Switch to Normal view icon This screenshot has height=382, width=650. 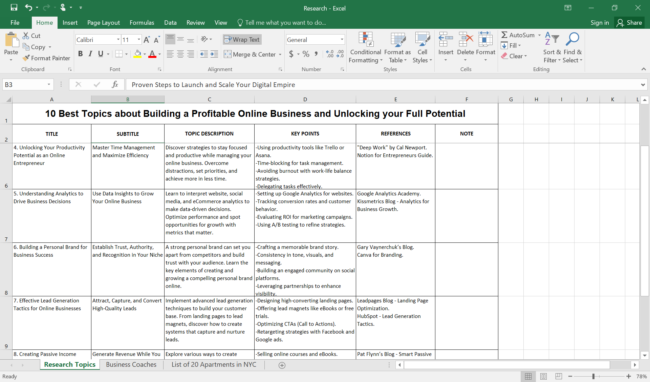point(528,376)
